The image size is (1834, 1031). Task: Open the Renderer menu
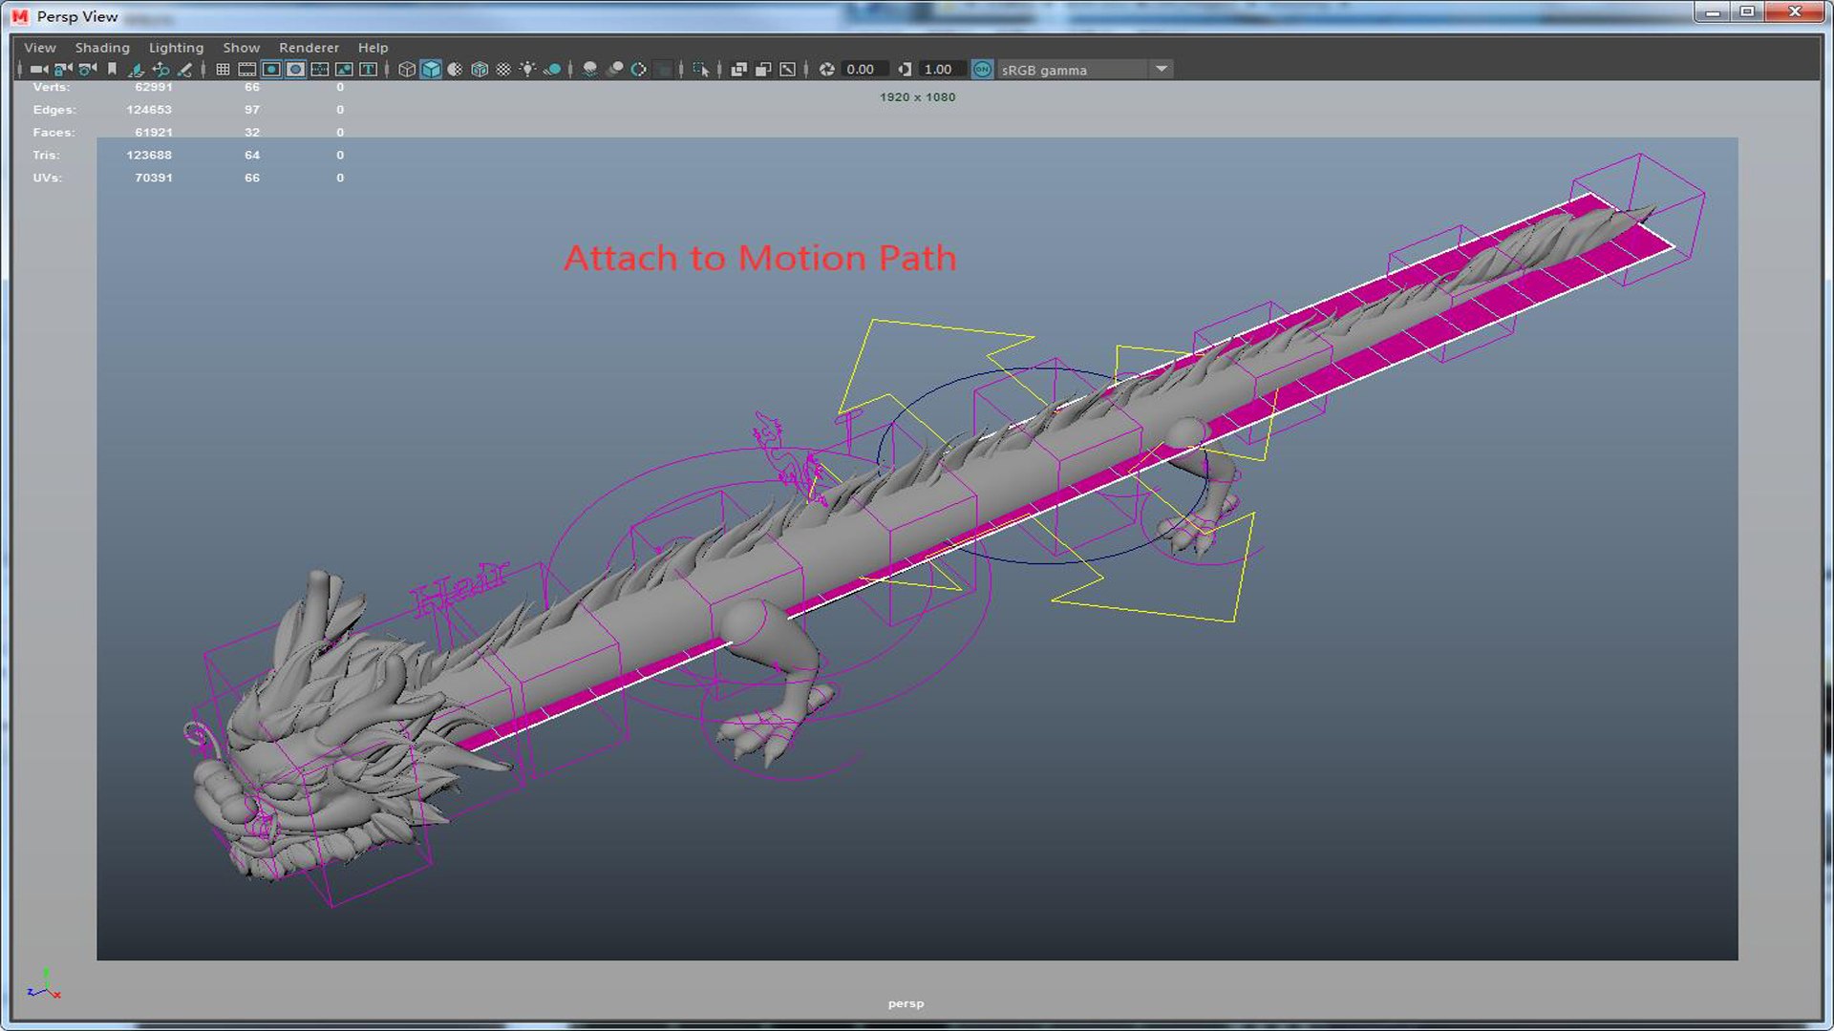(x=309, y=48)
